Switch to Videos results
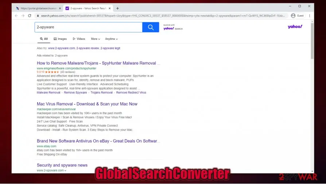Image resolution: width=326 pixels, height=184 pixels. coord(79,39)
